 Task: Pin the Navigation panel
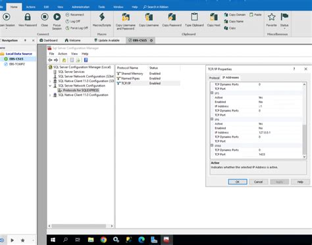pos(25,40)
